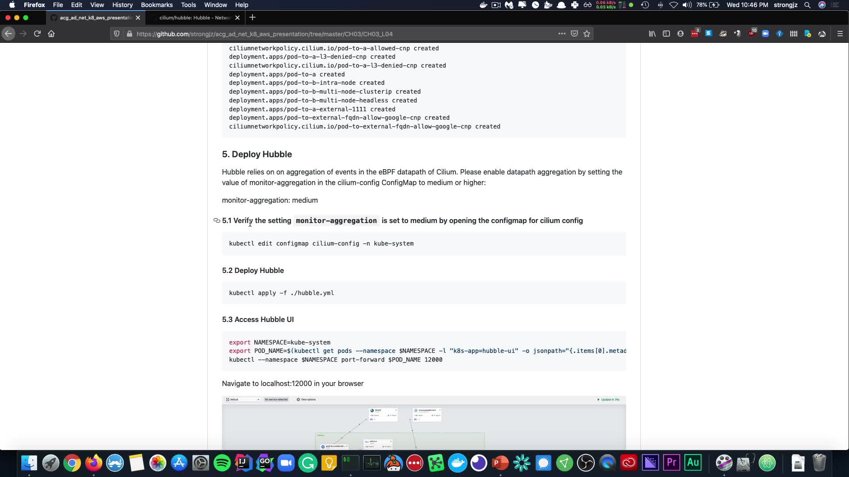
Task: Switch to the cilium/hubble tab
Action: (195, 18)
